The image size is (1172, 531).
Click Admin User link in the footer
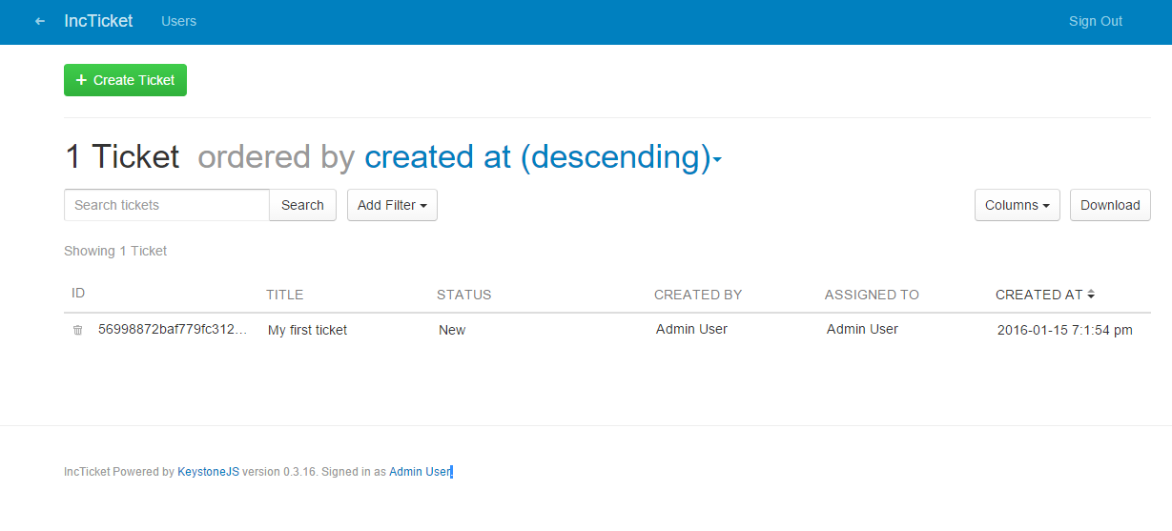tap(420, 472)
